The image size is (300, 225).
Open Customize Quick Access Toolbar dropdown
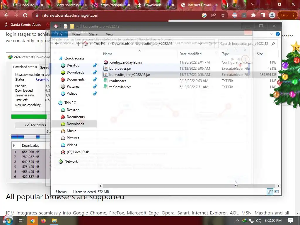[77, 26]
